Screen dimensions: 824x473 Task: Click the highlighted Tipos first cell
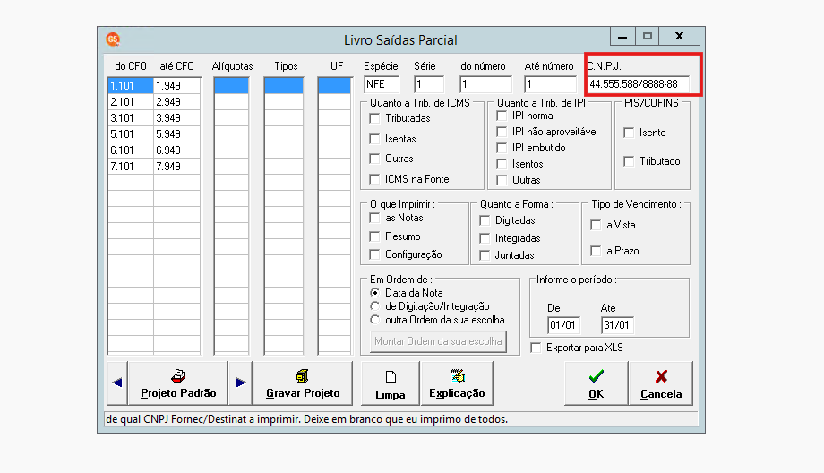click(x=284, y=86)
